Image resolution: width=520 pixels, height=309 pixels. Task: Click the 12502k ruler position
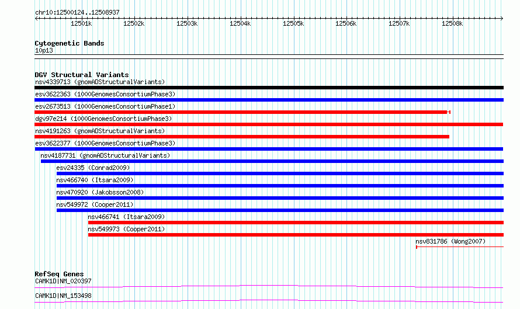[x=134, y=23]
